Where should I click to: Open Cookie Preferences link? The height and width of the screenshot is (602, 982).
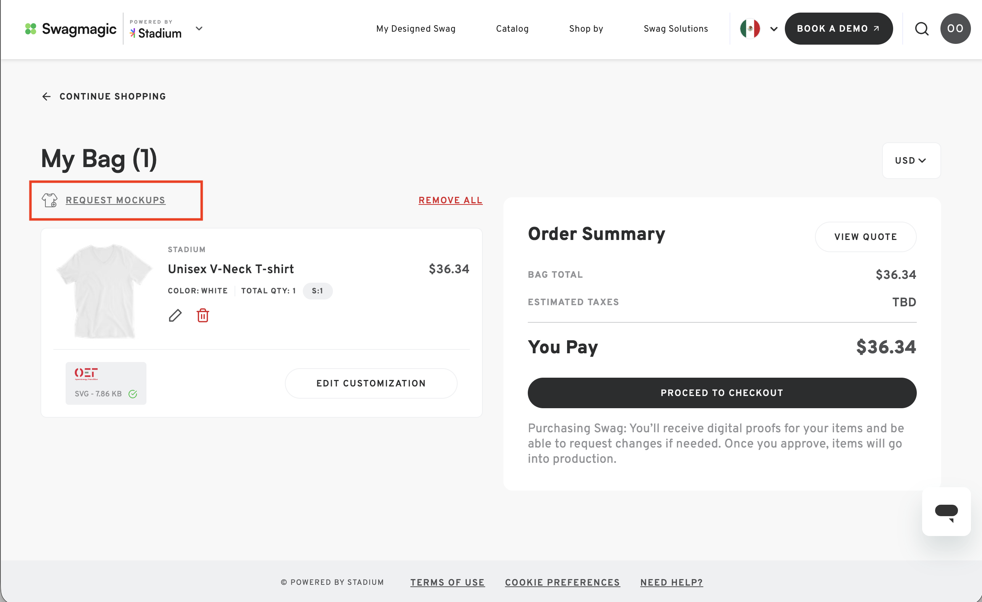coord(562,583)
